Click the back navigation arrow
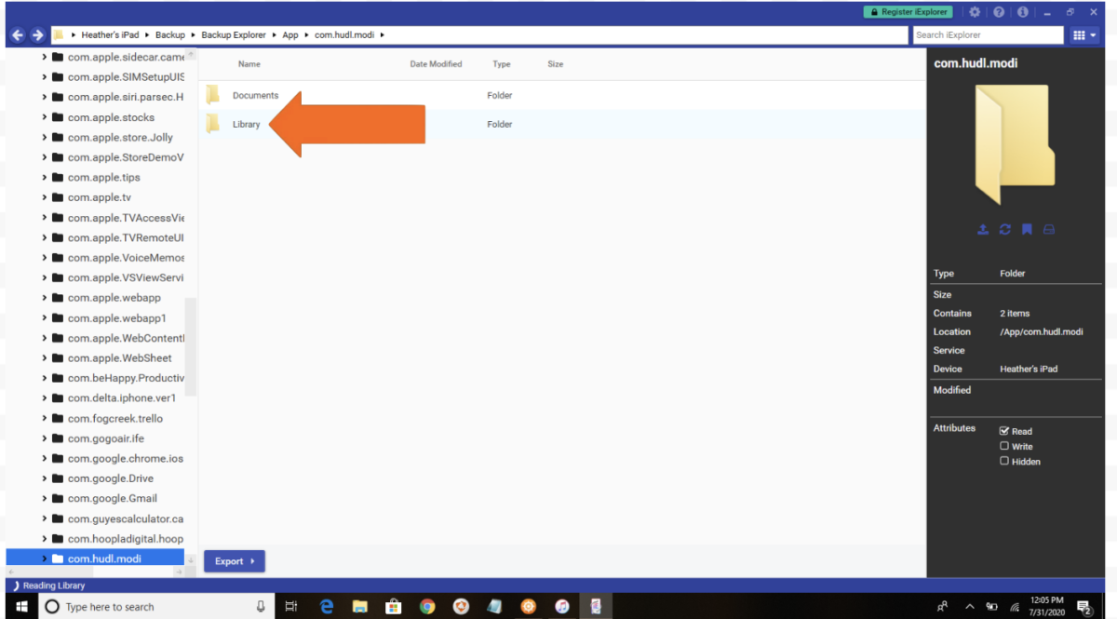This screenshot has height=619, width=1117. (x=17, y=34)
